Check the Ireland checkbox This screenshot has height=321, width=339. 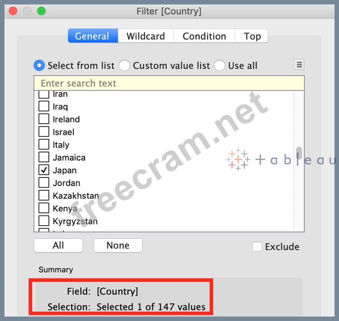[x=44, y=119]
